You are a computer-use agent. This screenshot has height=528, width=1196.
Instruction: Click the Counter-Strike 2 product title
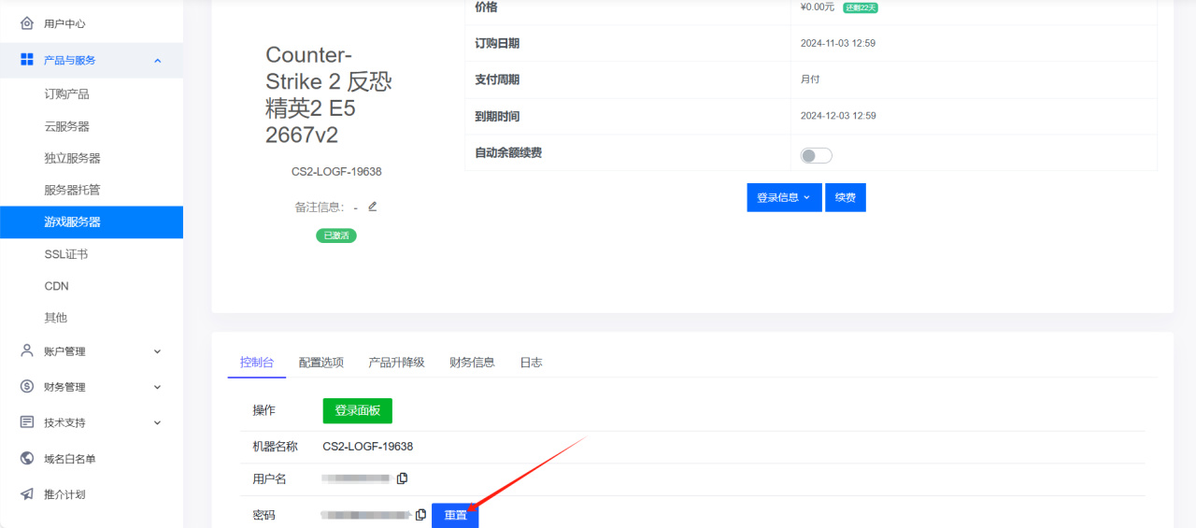(x=329, y=94)
